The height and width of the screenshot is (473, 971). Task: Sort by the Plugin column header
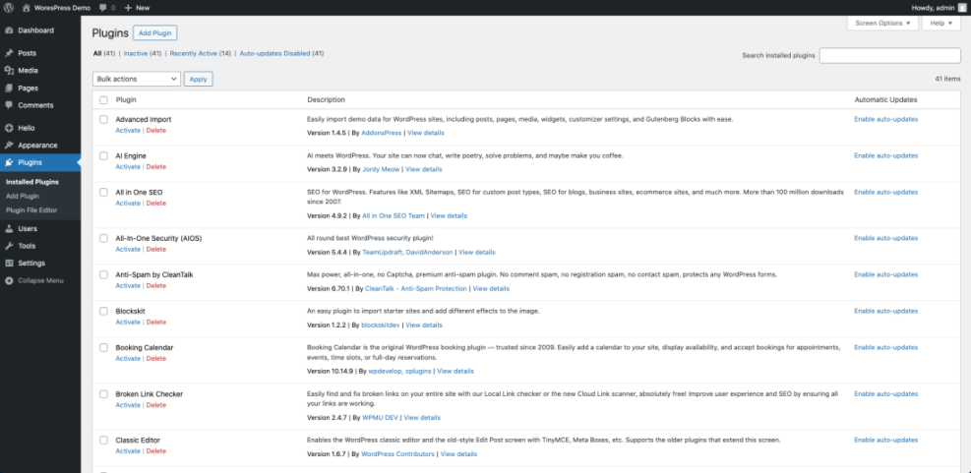click(126, 99)
